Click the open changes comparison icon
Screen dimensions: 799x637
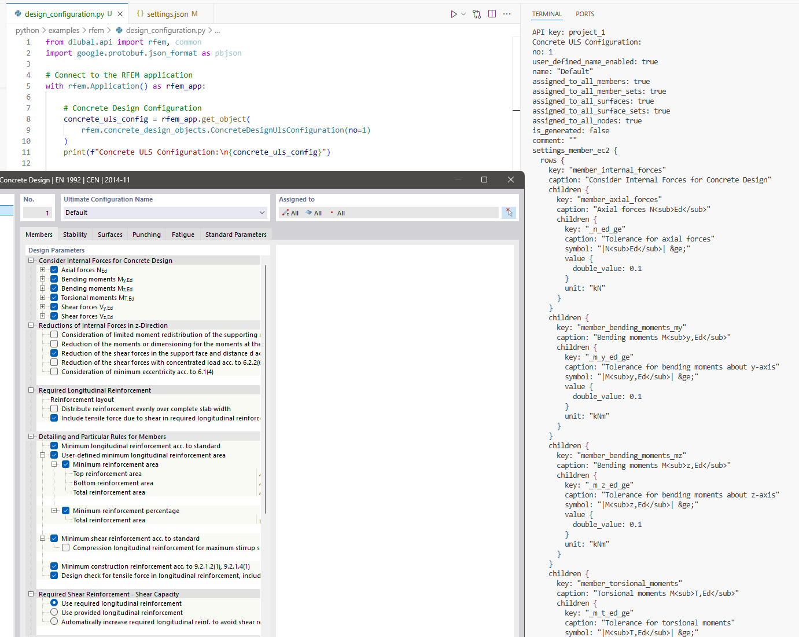pyautogui.click(x=476, y=14)
